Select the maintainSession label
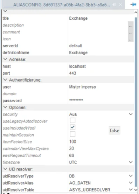This screenshot has height=194, width=139. 18,135
